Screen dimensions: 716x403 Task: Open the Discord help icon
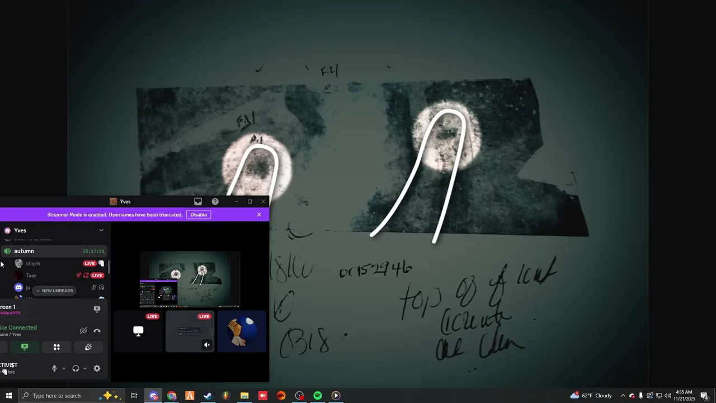(x=215, y=201)
